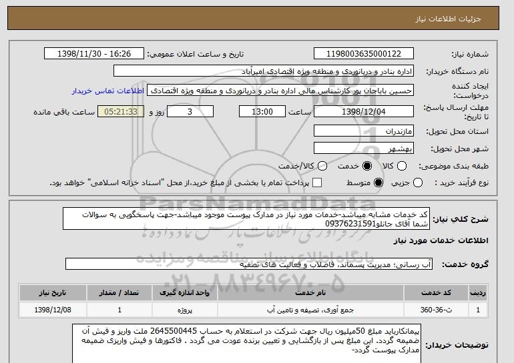Click the service group field آب رسانی
Screen dimensions: 514x363
point(249,264)
